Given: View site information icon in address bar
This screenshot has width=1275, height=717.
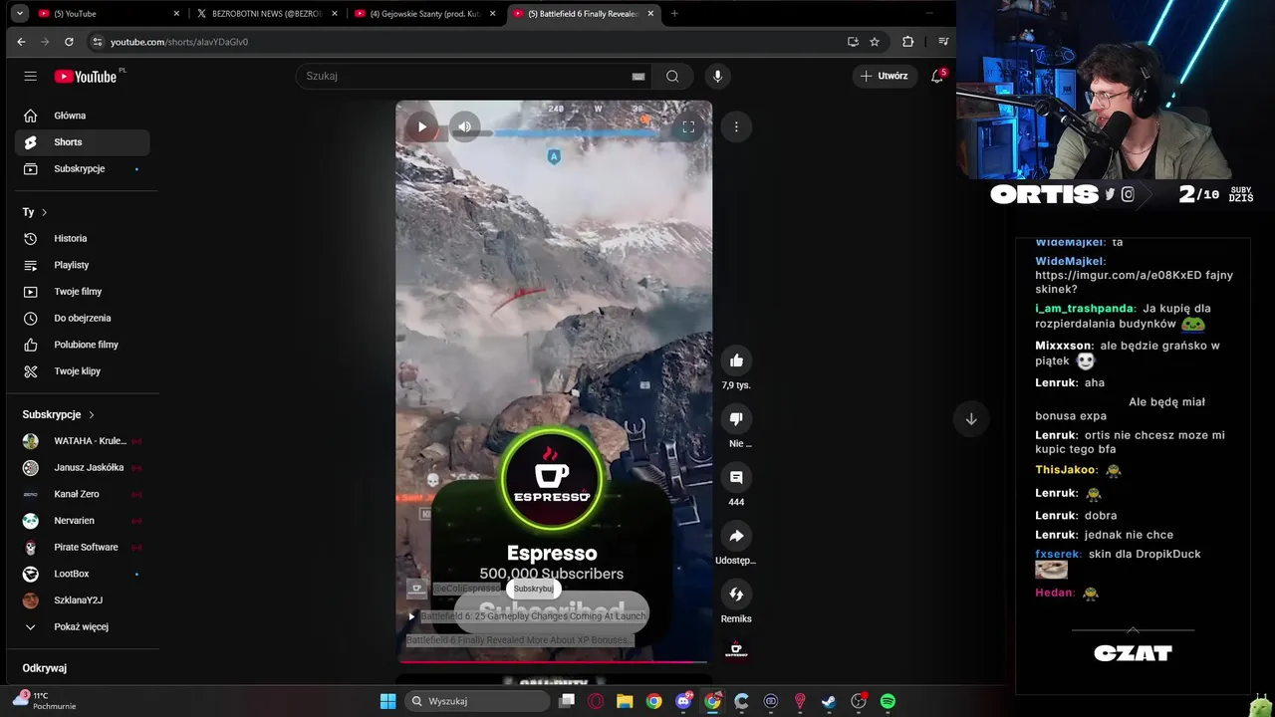Looking at the screenshot, I should [x=97, y=42].
